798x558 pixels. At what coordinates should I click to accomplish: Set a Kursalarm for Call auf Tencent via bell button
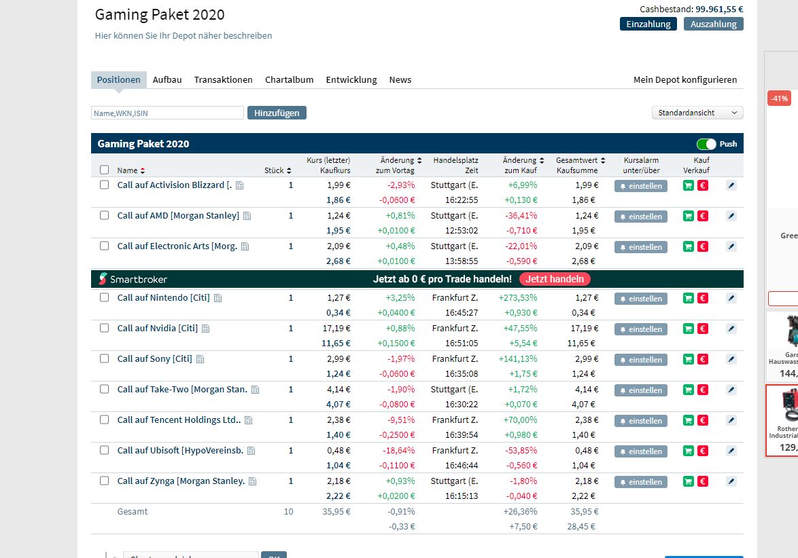point(640,420)
